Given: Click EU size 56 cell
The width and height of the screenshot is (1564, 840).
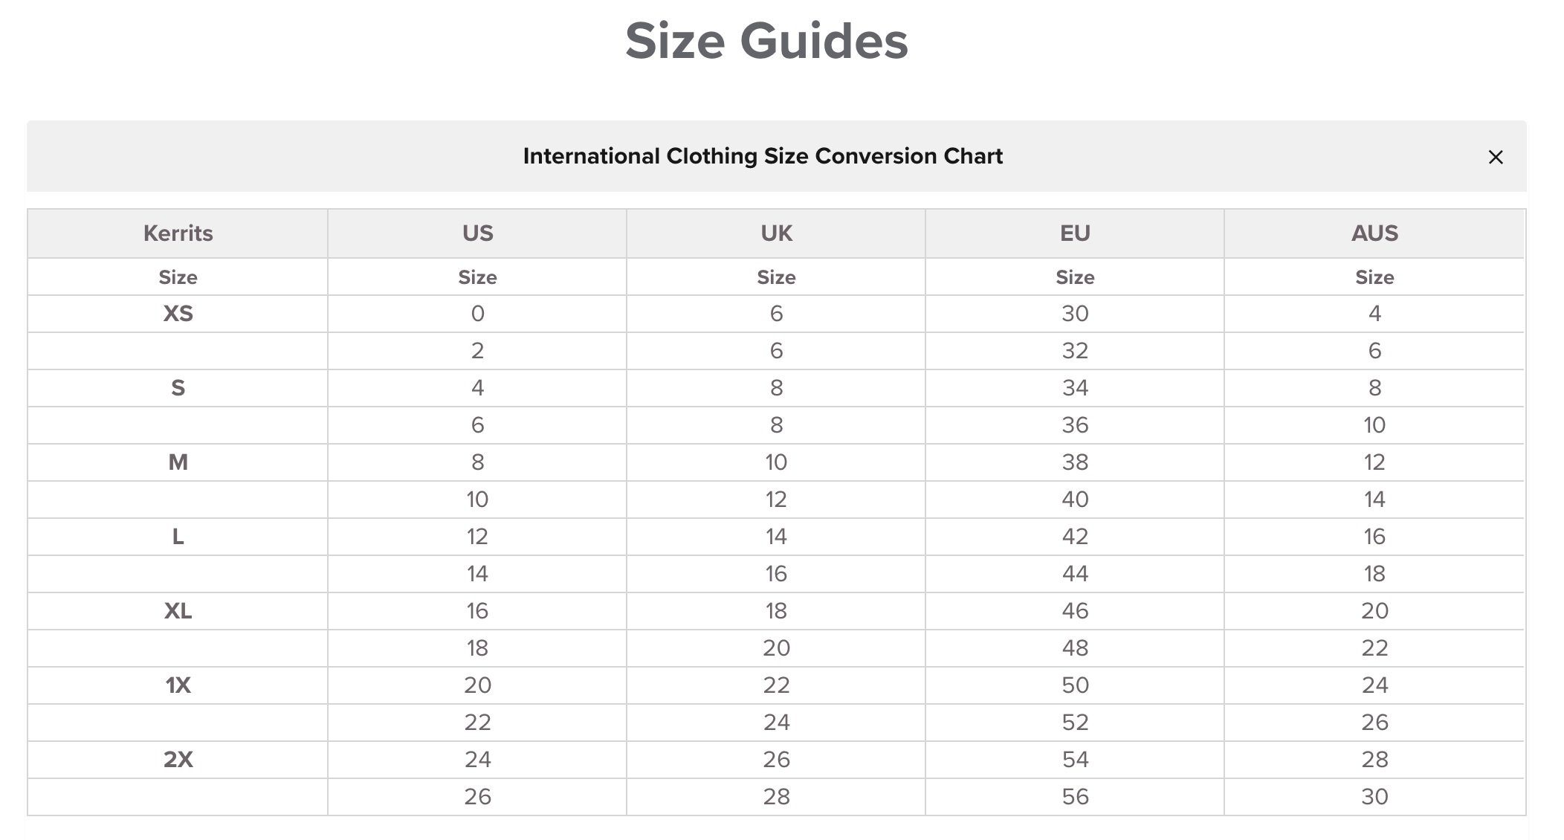Looking at the screenshot, I should pyautogui.click(x=1075, y=797).
